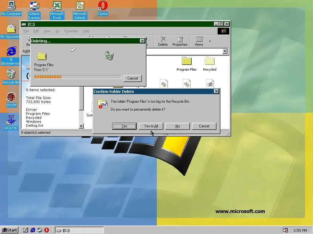Click the recycle bin icon in the Deleting dialog

[x=109, y=55]
